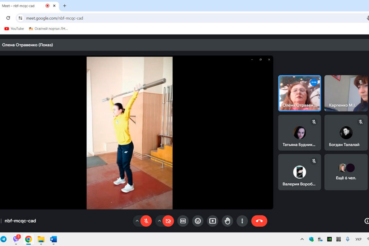
Task: Open Viber from the taskbar
Action: coord(16,239)
